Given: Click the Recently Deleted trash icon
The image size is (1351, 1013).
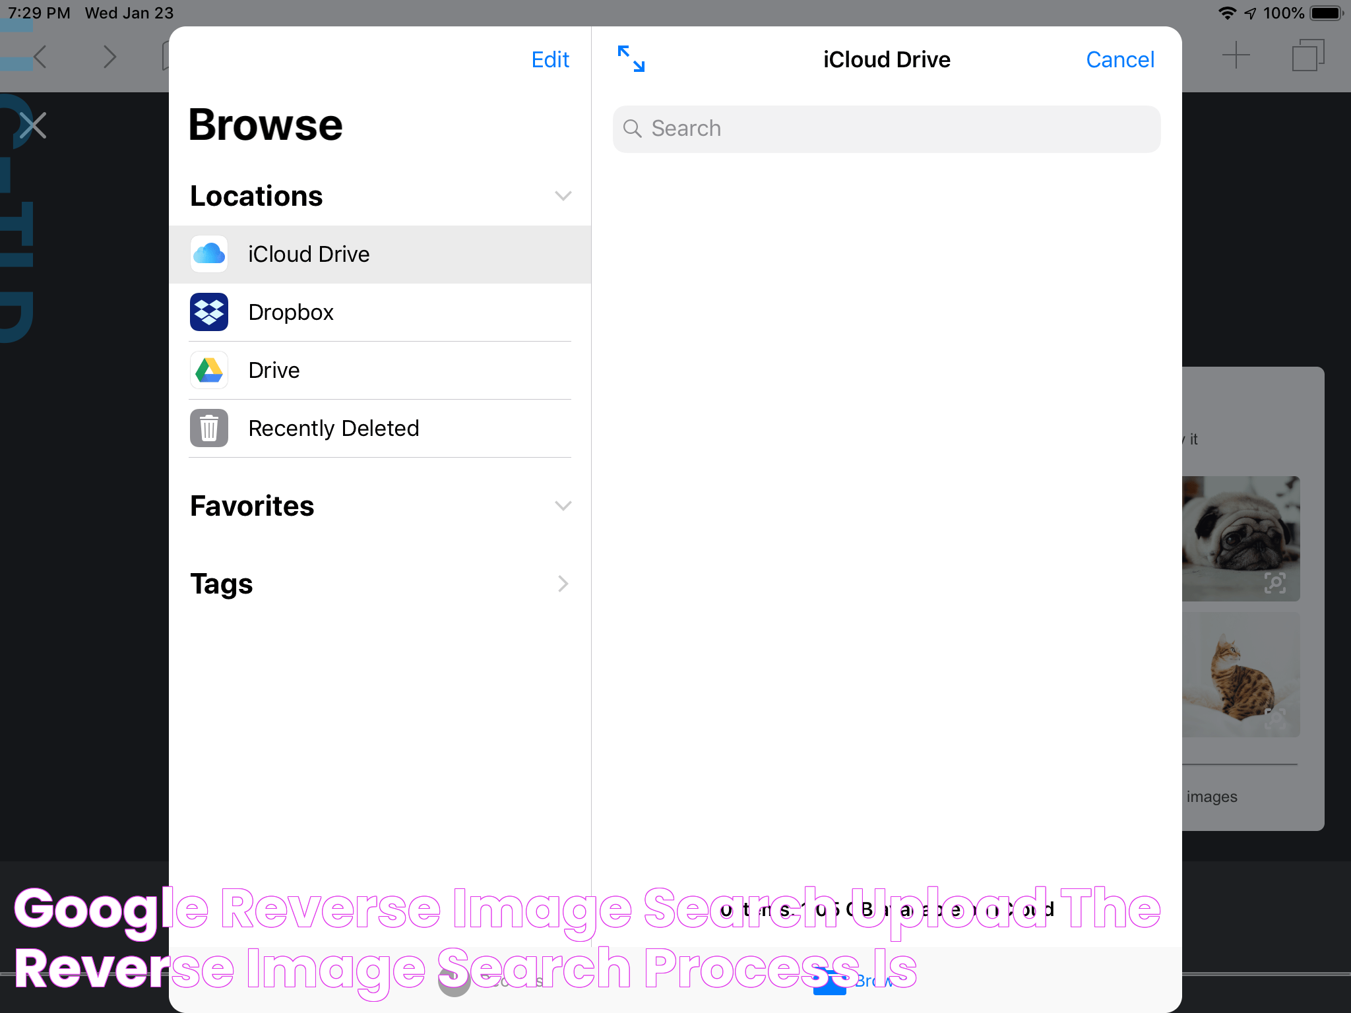Looking at the screenshot, I should tap(208, 428).
